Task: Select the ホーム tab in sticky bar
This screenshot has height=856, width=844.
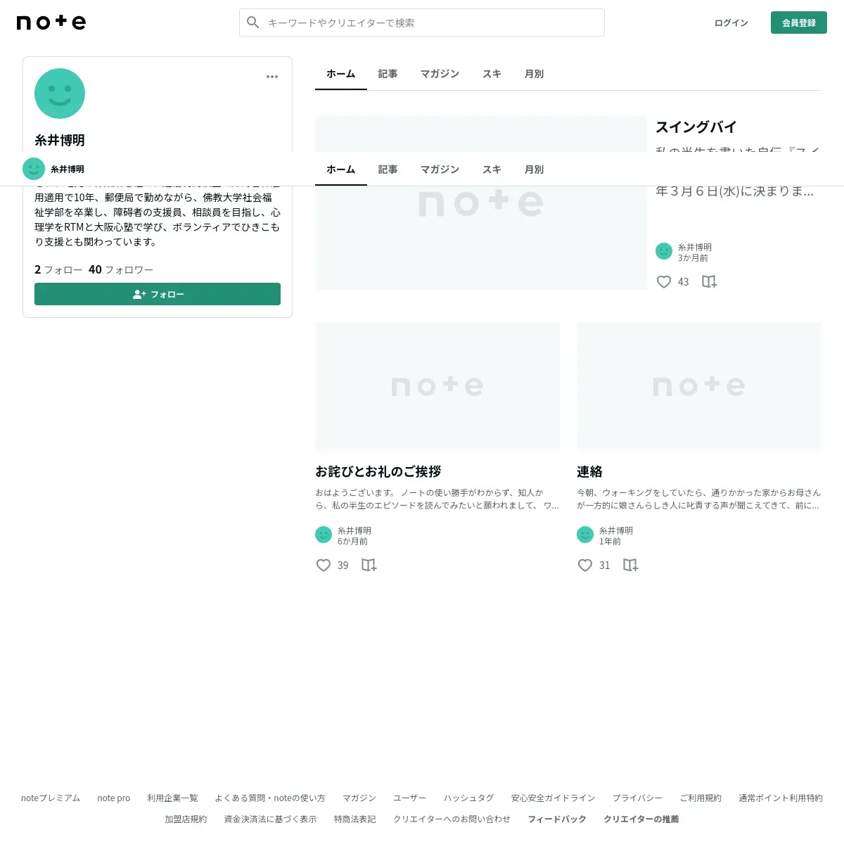Action: (x=341, y=170)
